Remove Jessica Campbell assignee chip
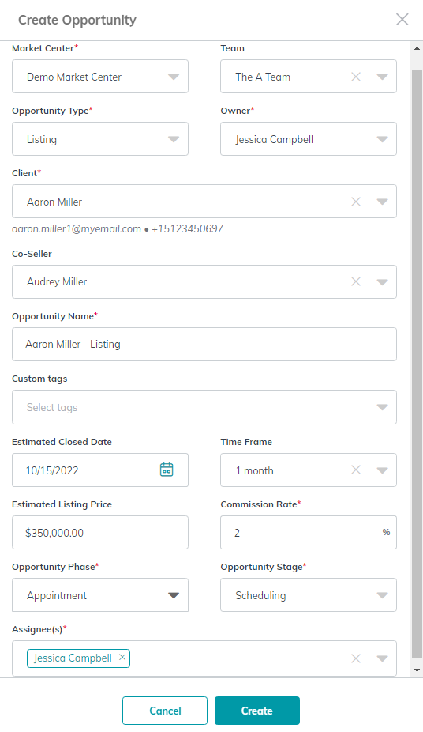423x732 pixels. tap(122, 658)
